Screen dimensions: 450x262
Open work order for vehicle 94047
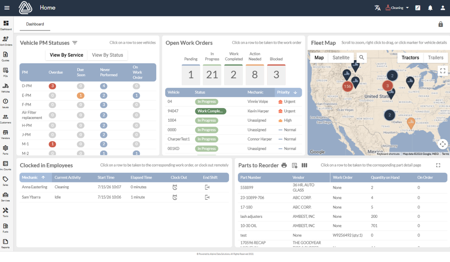coord(233,111)
